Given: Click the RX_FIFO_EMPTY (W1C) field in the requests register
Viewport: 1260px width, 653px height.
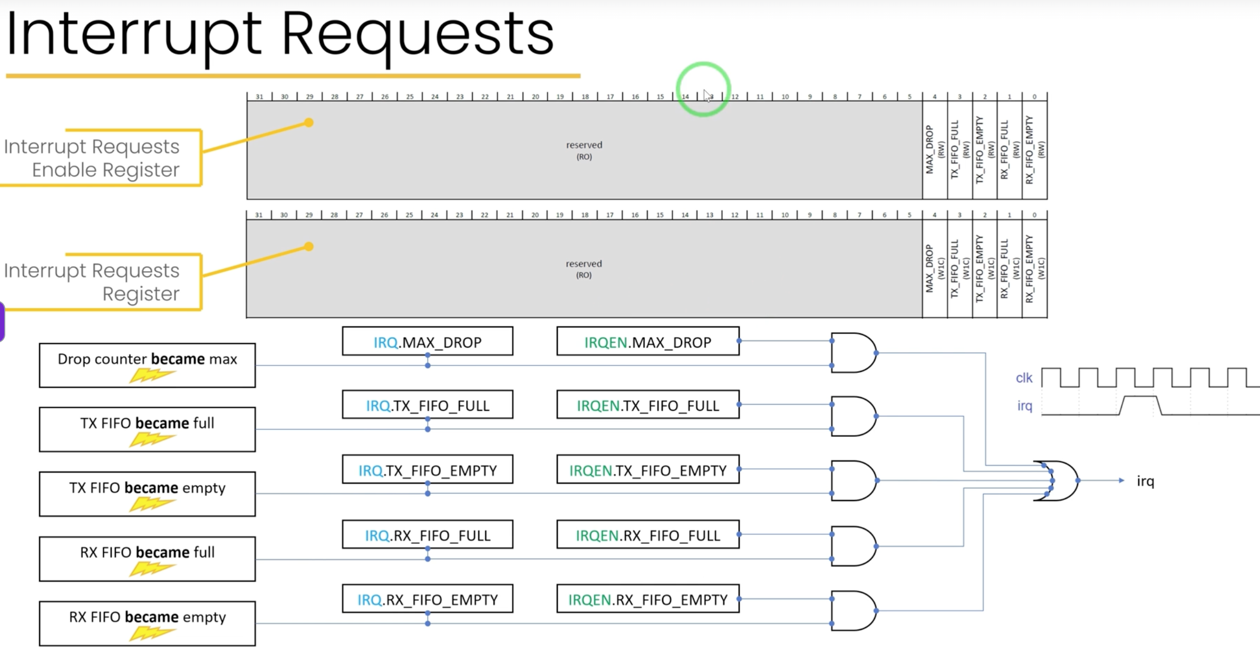Looking at the screenshot, I should [1034, 268].
